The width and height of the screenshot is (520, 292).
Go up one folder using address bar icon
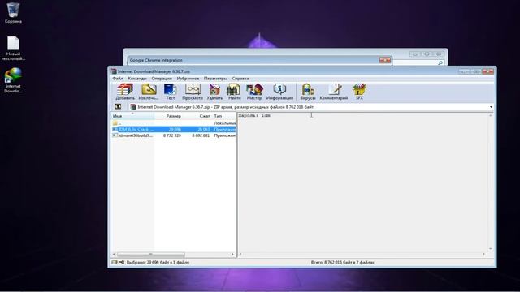[118, 106]
